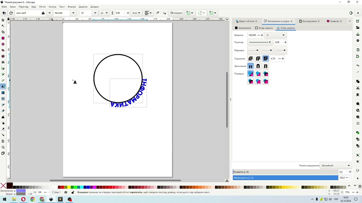Viewport: 362px width, 203px height.
Task: Click the Cut scissors icon
Action: click(x=358, y=88)
